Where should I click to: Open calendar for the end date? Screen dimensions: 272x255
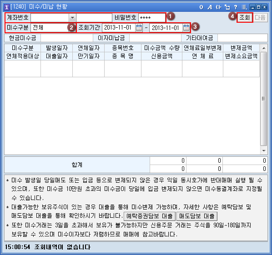tap(186, 28)
